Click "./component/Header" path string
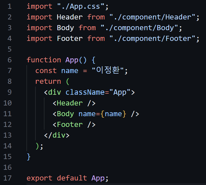Image resolution: width=206 pixels, height=185 pixels. 152,17
